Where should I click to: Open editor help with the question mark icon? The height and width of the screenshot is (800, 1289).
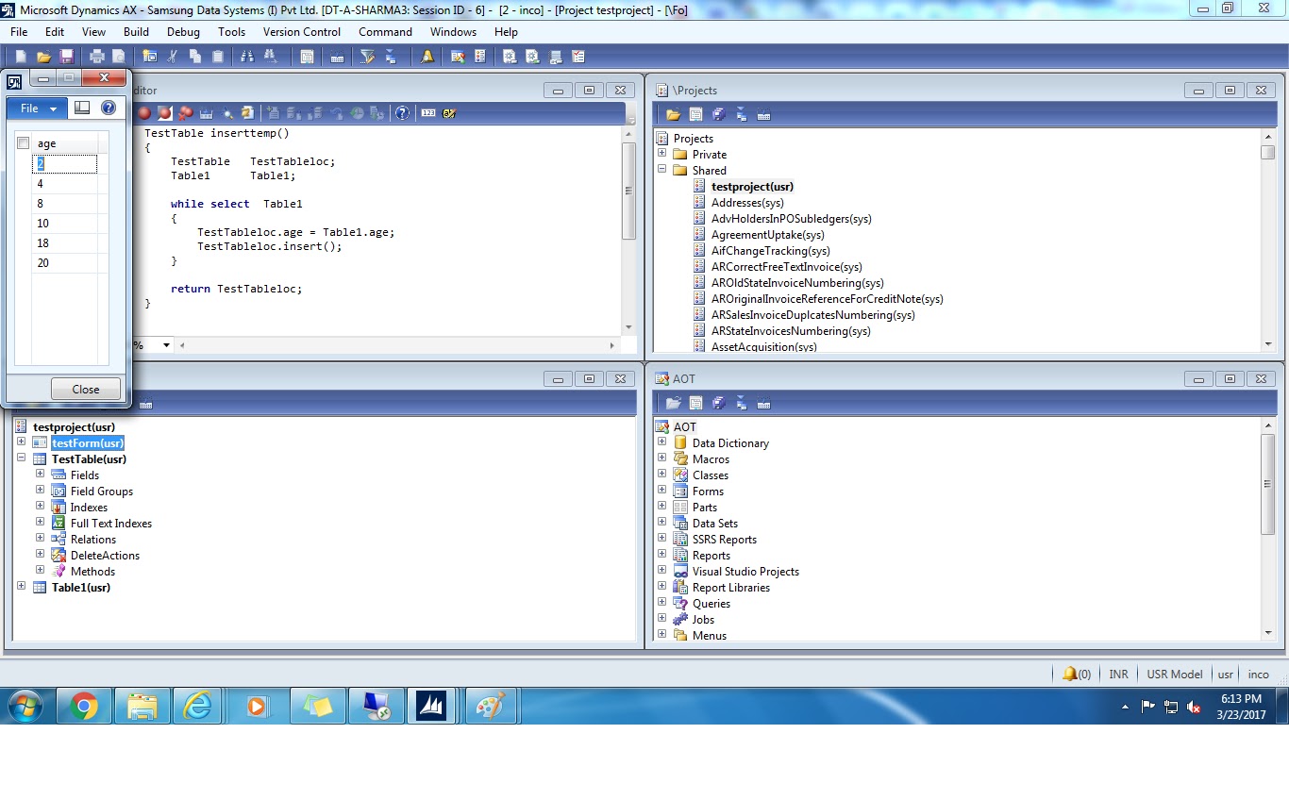click(402, 112)
